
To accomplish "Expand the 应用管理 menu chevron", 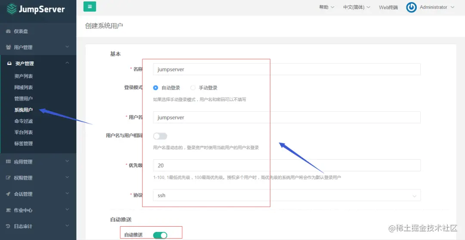I will click(67, 161).
